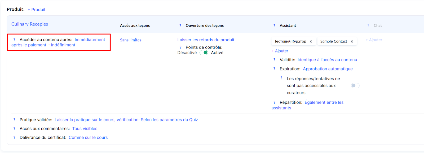
Task: Click help icon next to Expiration
Action: (x=274, y=69)
